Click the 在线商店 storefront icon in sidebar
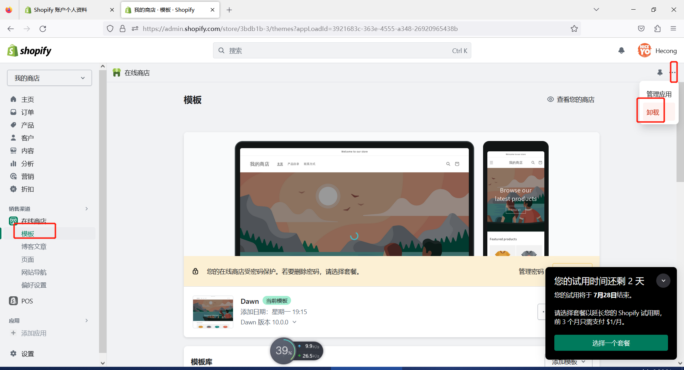The height and width of the screenshot is (370, 684). pyautogui.click(x=13, y=221)
